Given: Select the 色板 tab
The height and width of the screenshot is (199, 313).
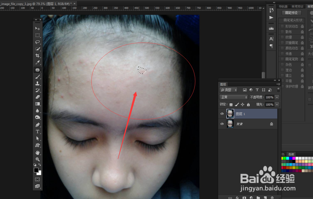Looking at the screenshot, I should (291, 154).
